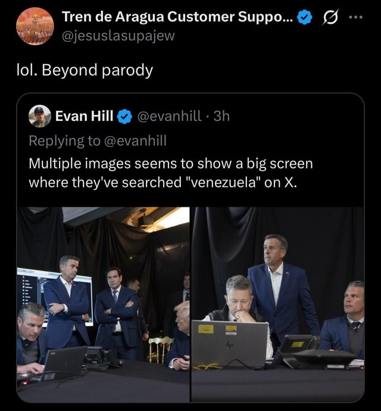Click the Evan Hill display name
This screenshot has width=381, height=411.
(84, 116)
